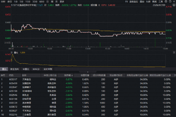Click stock code 002216
Viewport: 176px width, 117px height.
point(13,114)
